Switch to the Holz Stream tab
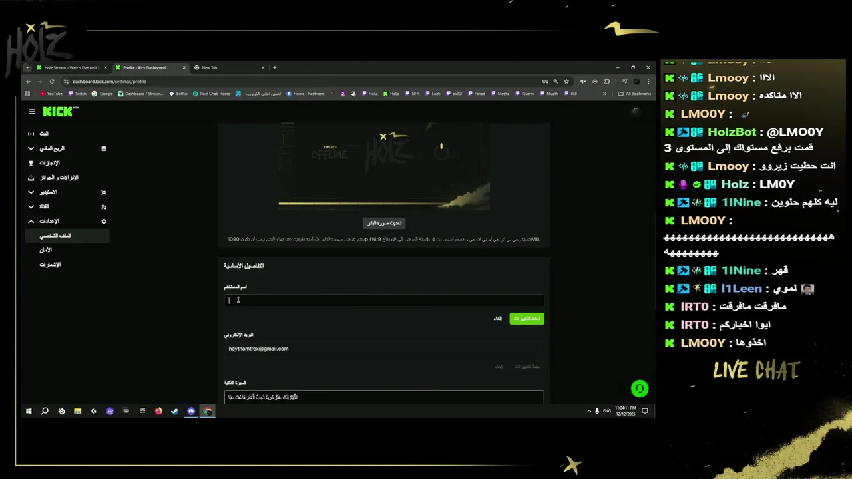The width and height of the screenshot is (852, 479). (x=72, y=67)
